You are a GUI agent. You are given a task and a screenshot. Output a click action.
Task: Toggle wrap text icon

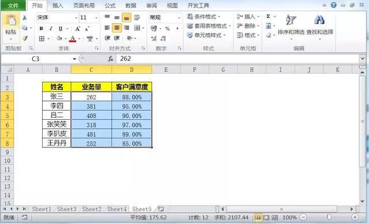pyautogui.click(x=137, y=17)
